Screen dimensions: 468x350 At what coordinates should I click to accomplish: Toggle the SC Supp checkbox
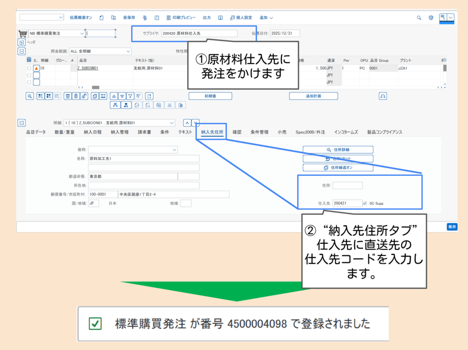[x=364, y=203]
